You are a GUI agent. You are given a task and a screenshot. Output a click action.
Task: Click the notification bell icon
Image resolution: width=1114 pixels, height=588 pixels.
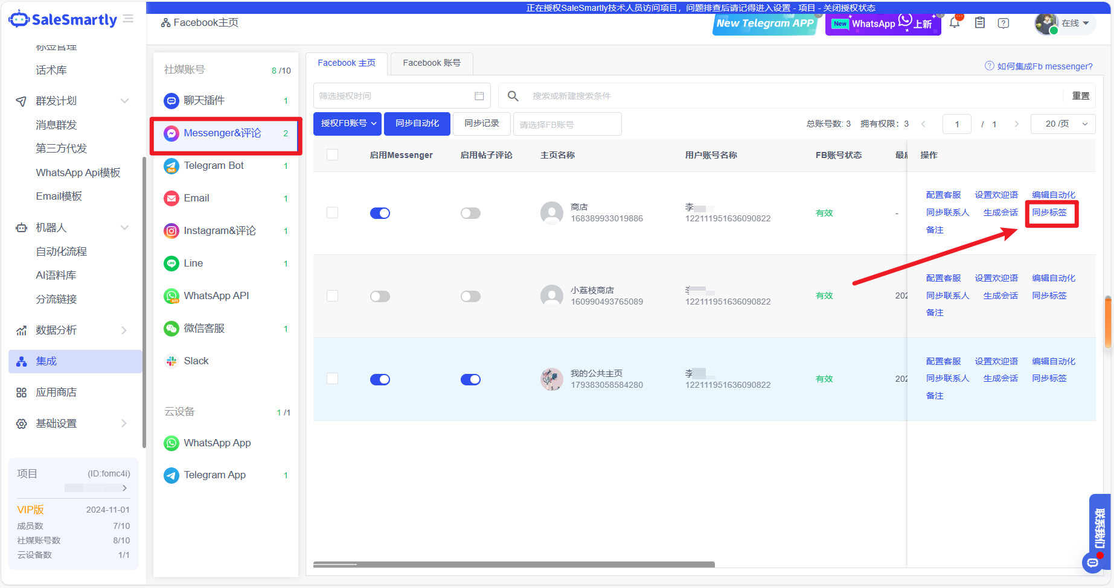click(x=955, y=23)
